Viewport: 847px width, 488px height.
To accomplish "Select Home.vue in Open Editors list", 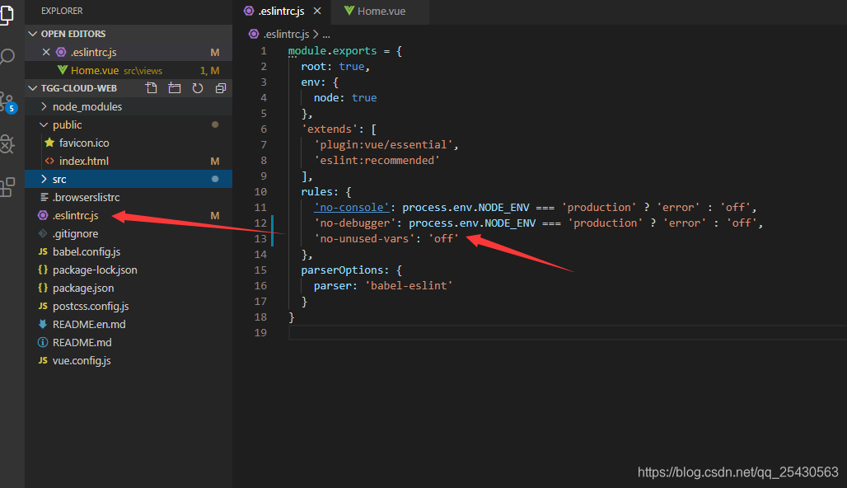I will (129, 70).
